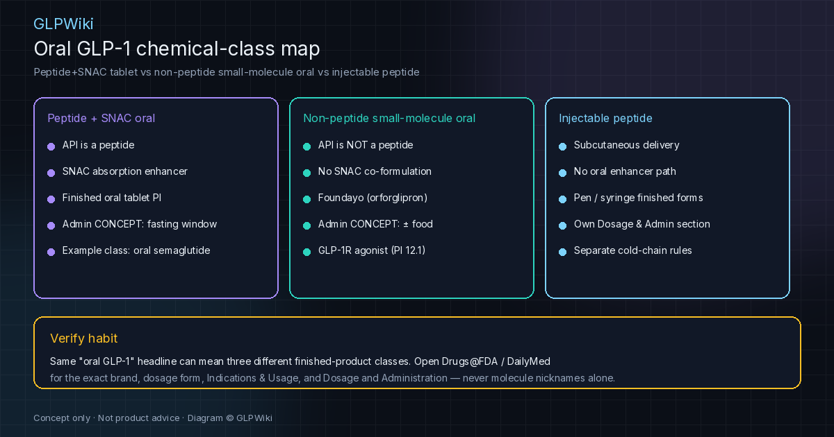Click the purple dot beside 'API is a peptide'
This screenshot has height=437, width=834.
tap(51, 146)
